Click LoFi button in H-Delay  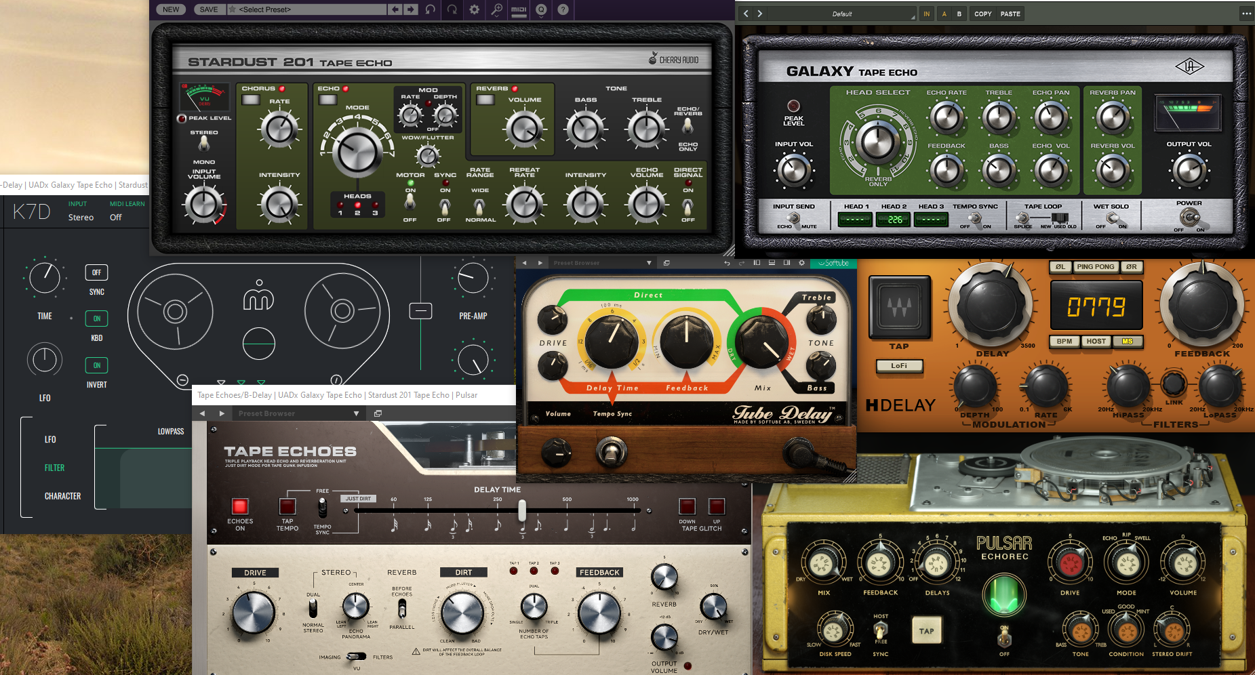point(899,366)
